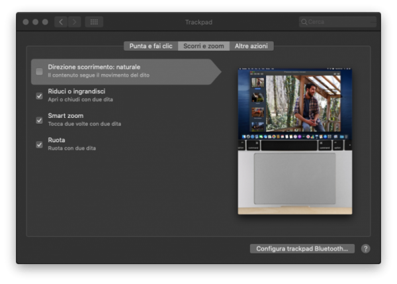This screenshot has height=284, width=397.
Task: Disable the Smart zoom checkbox
Action: (39, 120)
